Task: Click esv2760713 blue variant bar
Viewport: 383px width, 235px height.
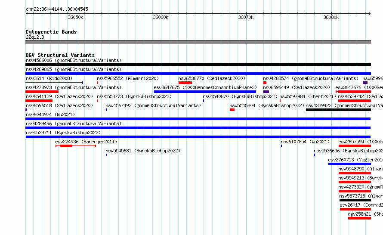Action: coord(349,164)
